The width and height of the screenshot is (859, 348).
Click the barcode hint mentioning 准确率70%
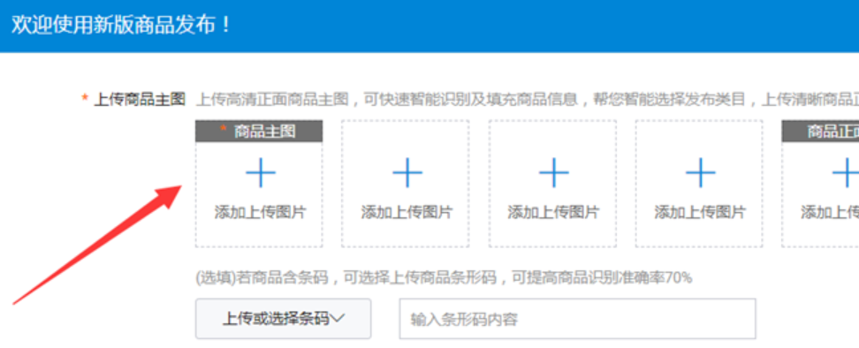444,278
